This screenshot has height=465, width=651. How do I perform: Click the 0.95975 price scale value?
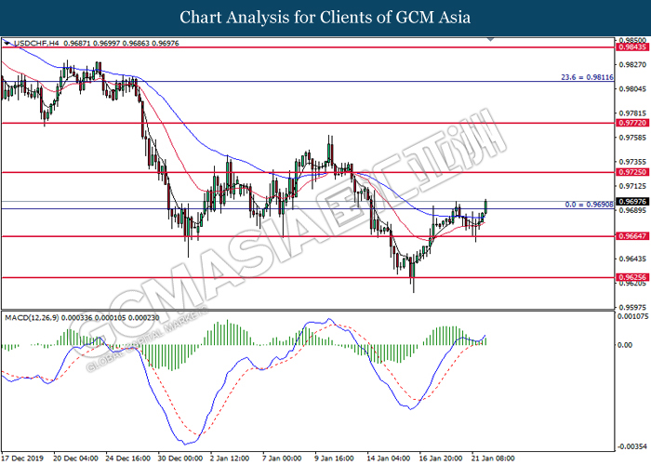click(632, 308)
